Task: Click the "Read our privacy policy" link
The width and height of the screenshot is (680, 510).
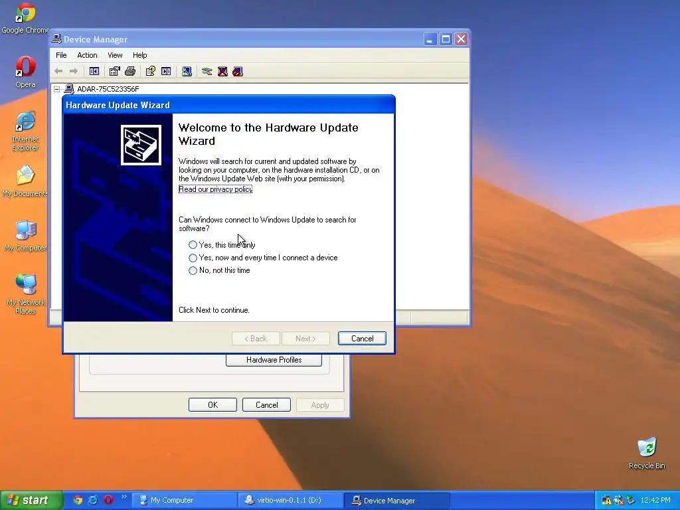Action: point(215,189)
